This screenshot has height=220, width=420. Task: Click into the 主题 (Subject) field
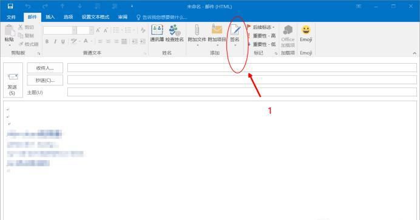[242, 92]
